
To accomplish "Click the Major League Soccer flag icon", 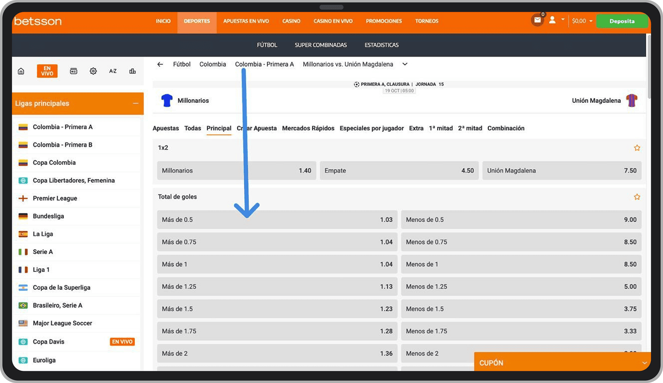I will pos(23,323).
